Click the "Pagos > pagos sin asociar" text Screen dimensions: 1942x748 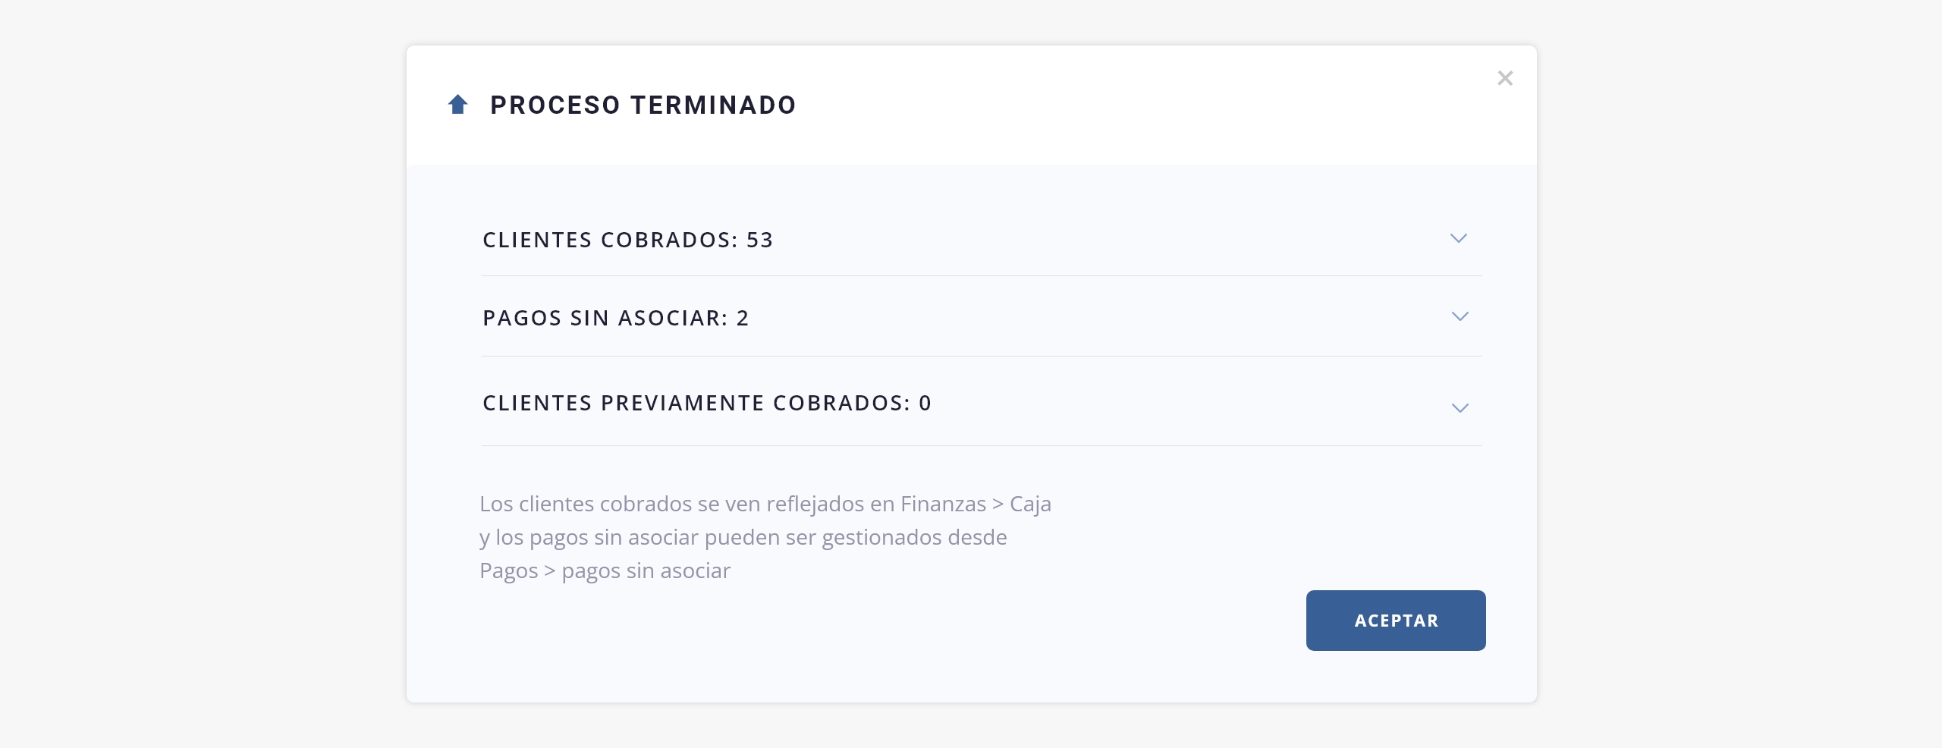(605, 570)
